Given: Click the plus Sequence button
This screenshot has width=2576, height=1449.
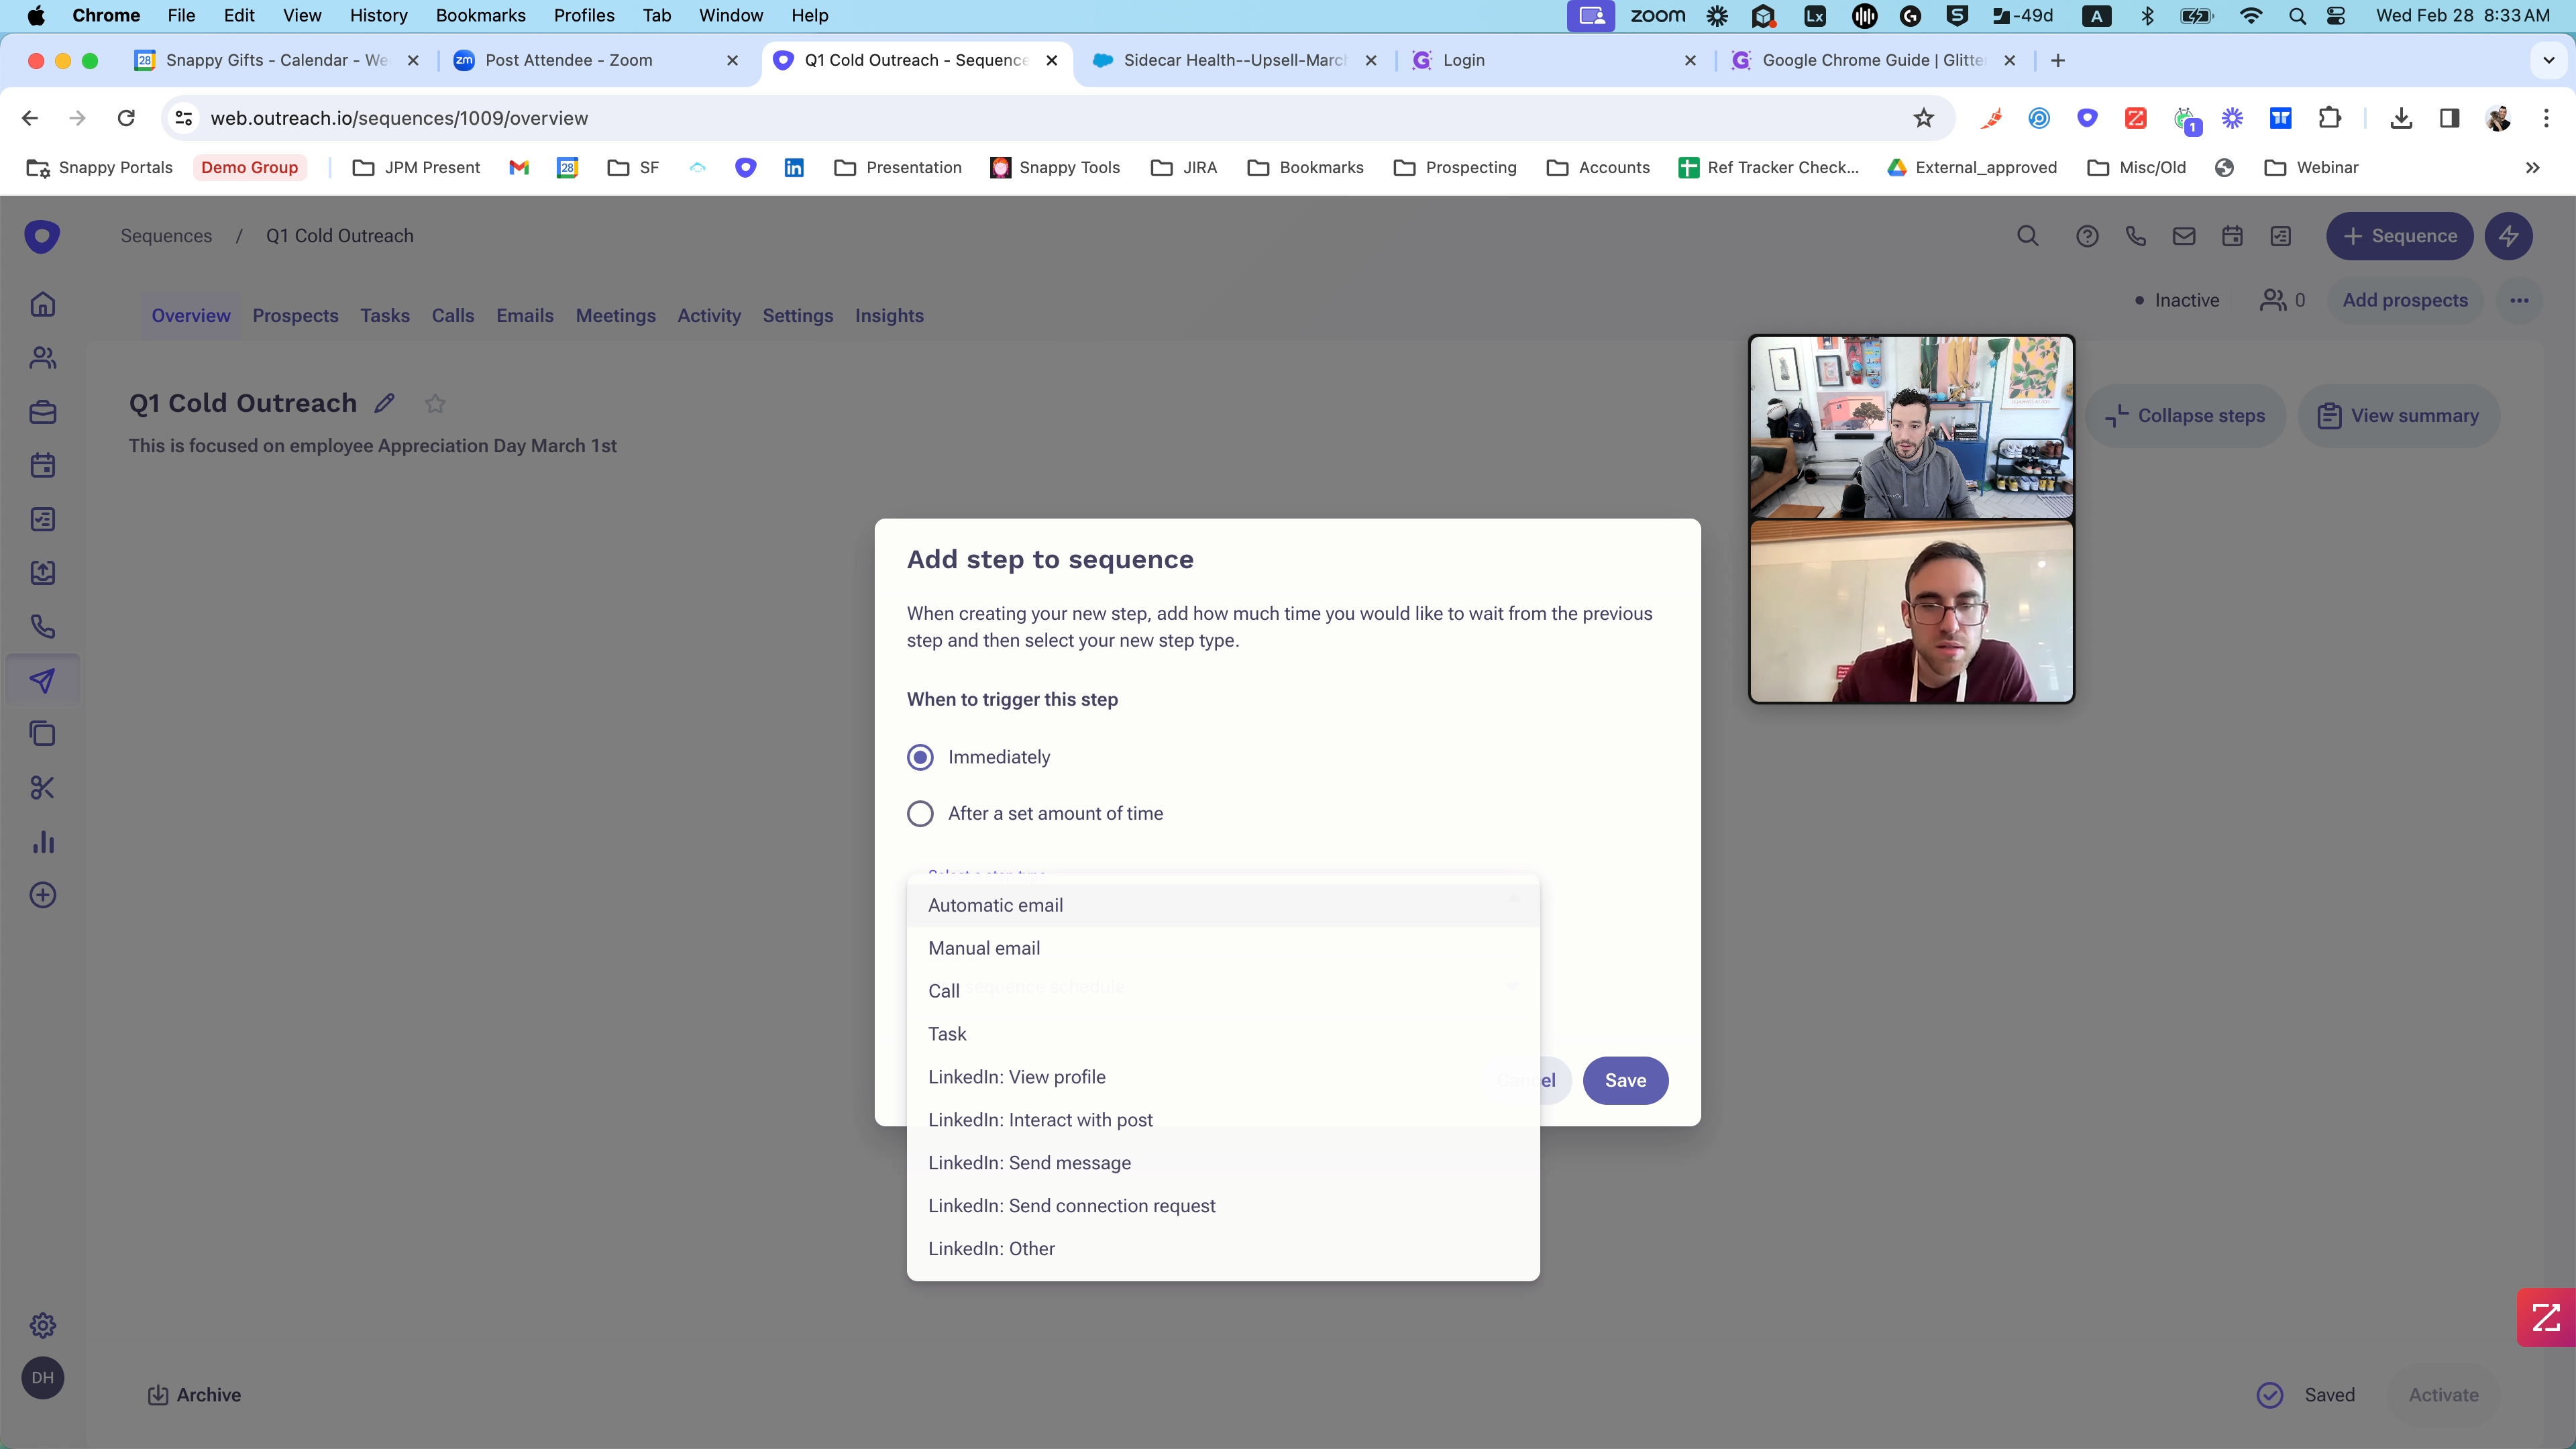Looking at the screenshot, I should tap(2399, 236).
